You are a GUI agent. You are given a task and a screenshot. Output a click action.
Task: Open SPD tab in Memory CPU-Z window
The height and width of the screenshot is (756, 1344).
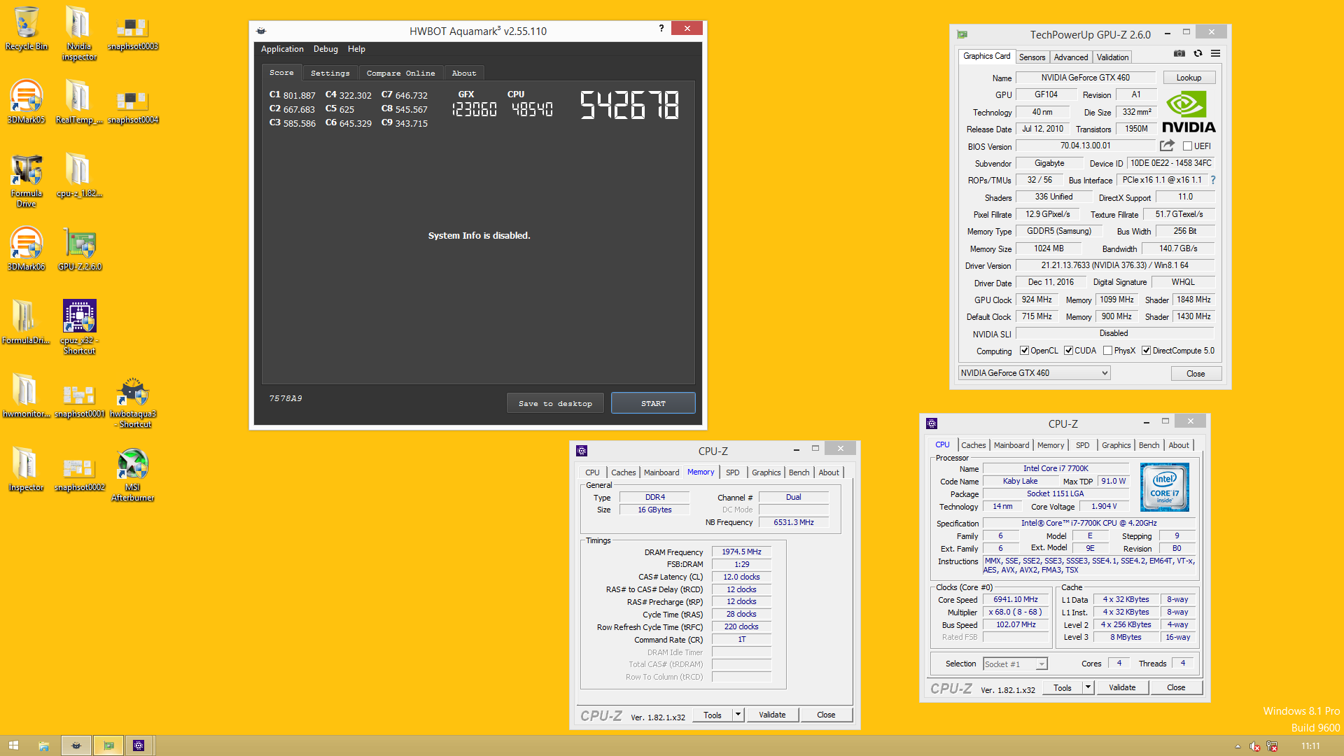(x=732, y=472)
